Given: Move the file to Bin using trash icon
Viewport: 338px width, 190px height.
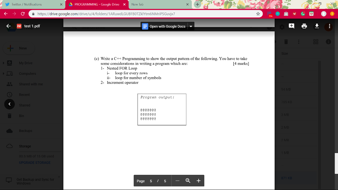Looking at the screenshot, I should coord(286,42).
